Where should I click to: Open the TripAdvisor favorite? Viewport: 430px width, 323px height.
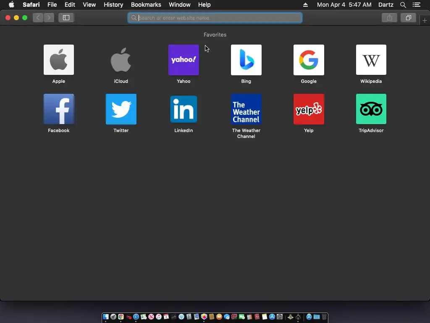(x=371, y=109)
